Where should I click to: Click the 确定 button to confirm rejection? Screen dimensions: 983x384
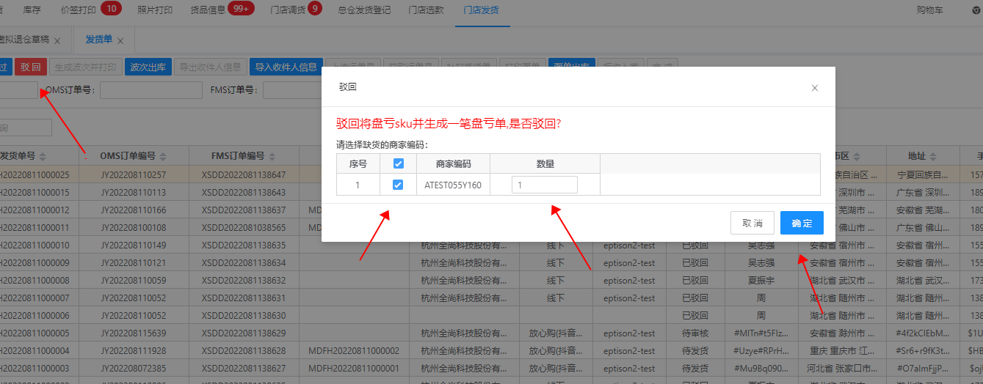(801, 223)
